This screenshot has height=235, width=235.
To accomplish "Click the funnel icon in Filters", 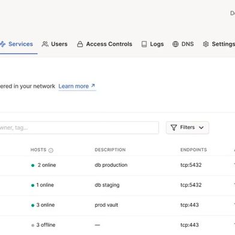I will click(174, 128).
